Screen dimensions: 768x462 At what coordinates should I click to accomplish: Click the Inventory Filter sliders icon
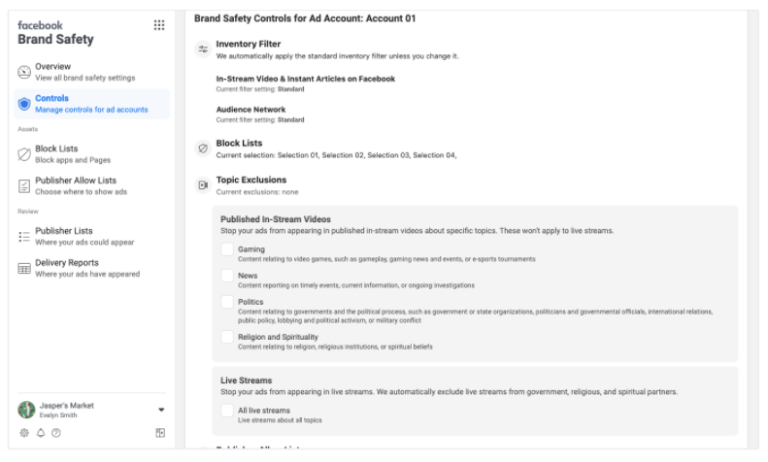click(x=203, y=49)
